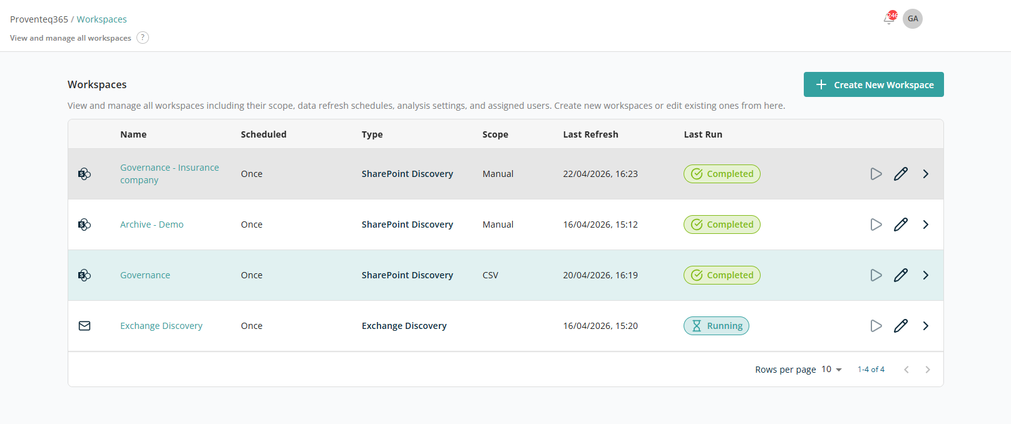Open the GA user avatar menu

click(913, 19)
